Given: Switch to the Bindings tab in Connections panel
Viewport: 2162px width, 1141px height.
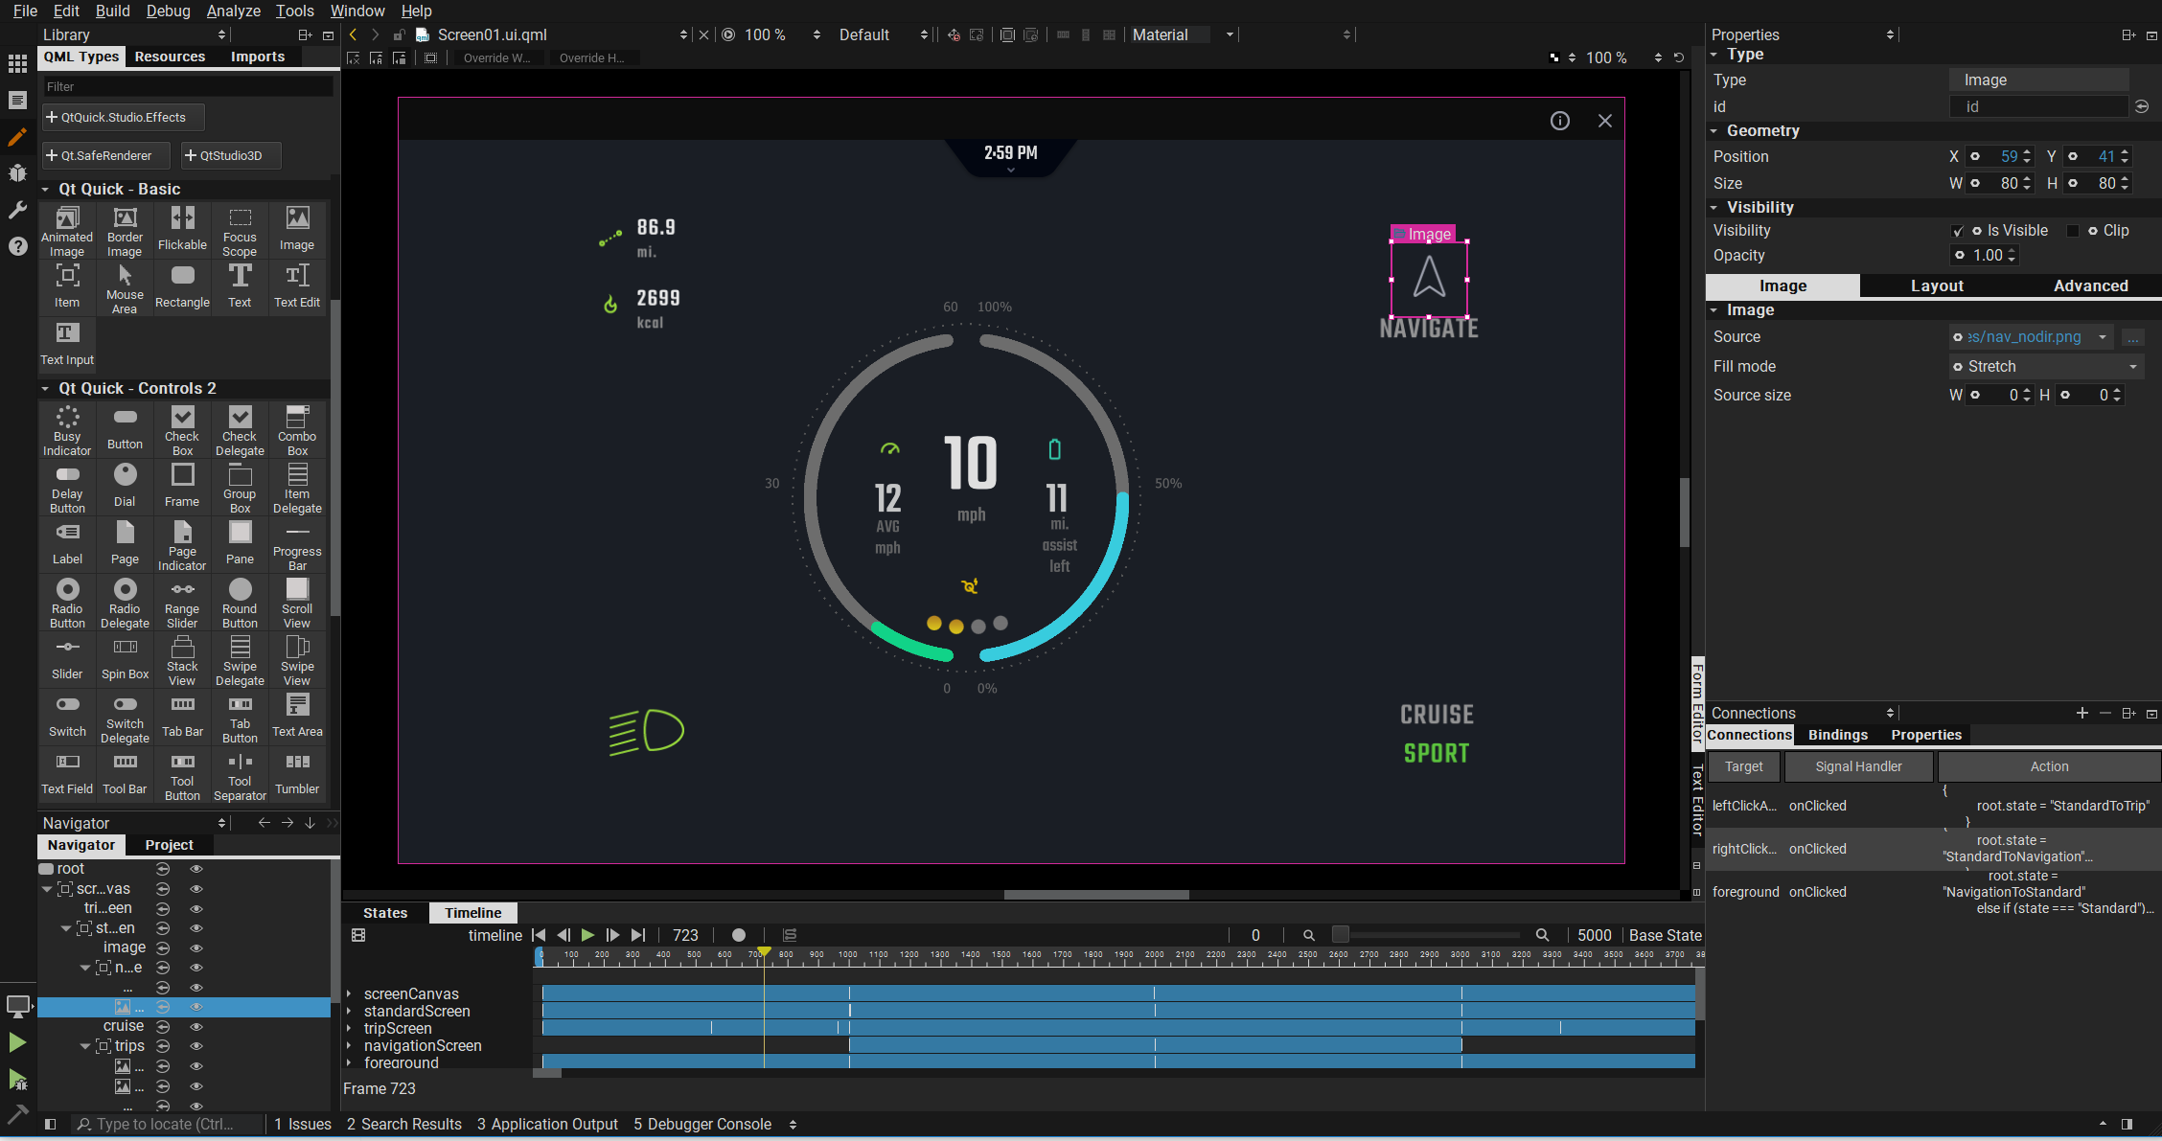Looking at the screenshot, I should click(x=1837, y=734).
